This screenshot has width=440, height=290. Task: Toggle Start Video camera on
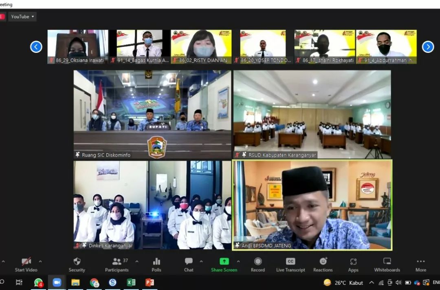pos(26,261)
